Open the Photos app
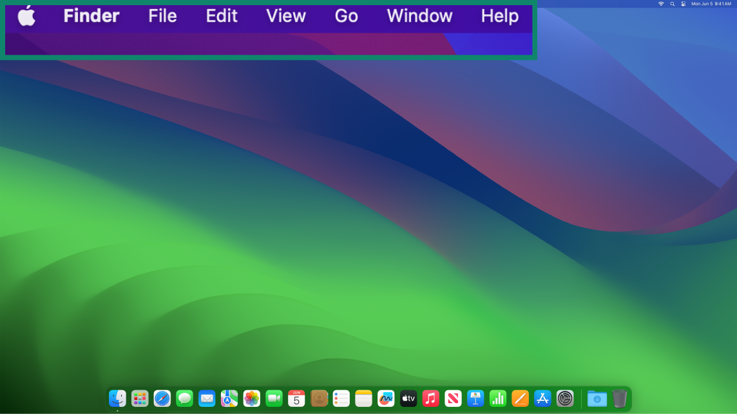 coord(252,399)
